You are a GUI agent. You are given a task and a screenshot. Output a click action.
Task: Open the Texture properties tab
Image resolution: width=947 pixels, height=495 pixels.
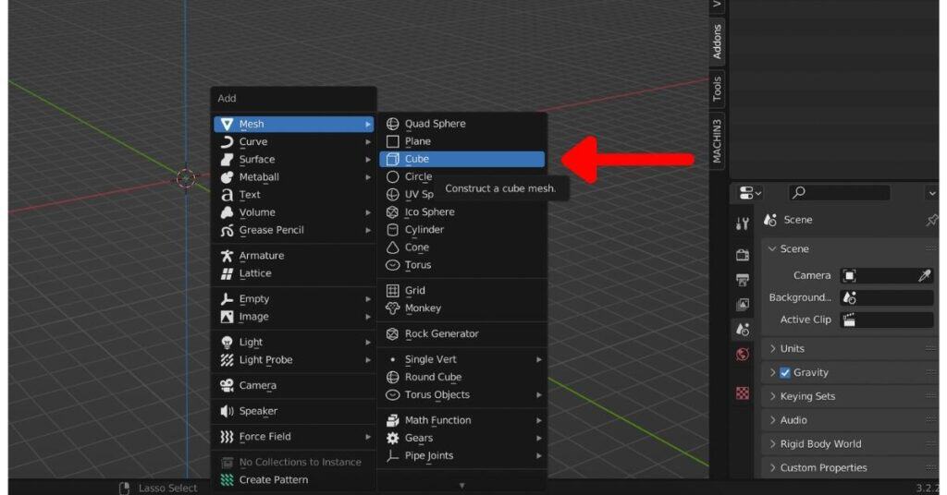click(x=742, y=393)
